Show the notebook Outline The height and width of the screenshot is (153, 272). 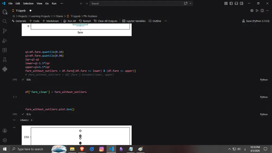pyautogui.click(x=155, y=21)
